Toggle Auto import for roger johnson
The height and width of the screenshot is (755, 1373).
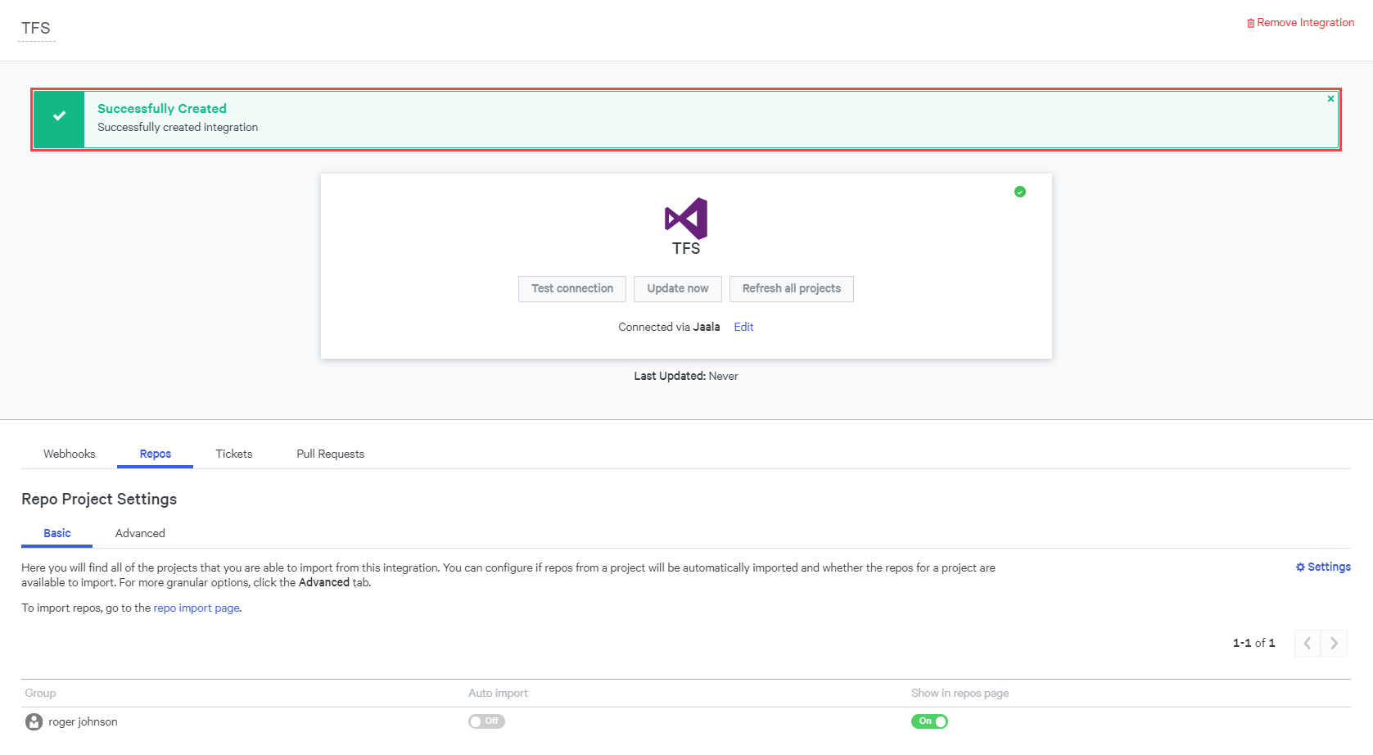486,721
